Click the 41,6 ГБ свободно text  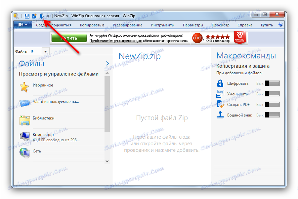click(56, 140)
